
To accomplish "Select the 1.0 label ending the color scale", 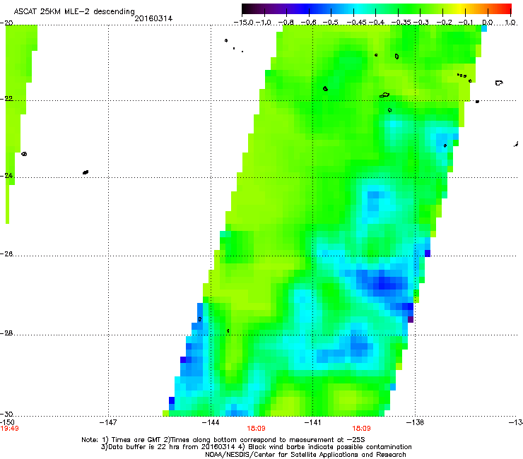I will point(510,23).
